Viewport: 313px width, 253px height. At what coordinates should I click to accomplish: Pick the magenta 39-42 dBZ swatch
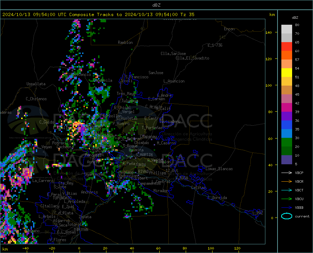pos(287,108)
